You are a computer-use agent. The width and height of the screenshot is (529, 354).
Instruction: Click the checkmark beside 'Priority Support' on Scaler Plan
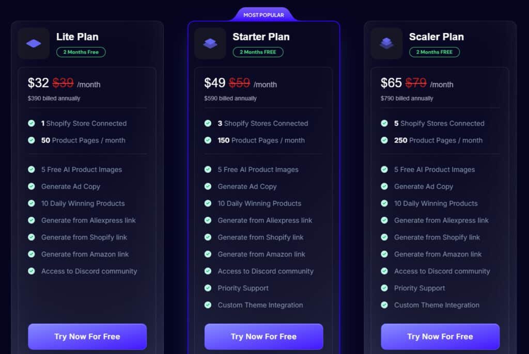pyautogui.click(x=384, y=288)
